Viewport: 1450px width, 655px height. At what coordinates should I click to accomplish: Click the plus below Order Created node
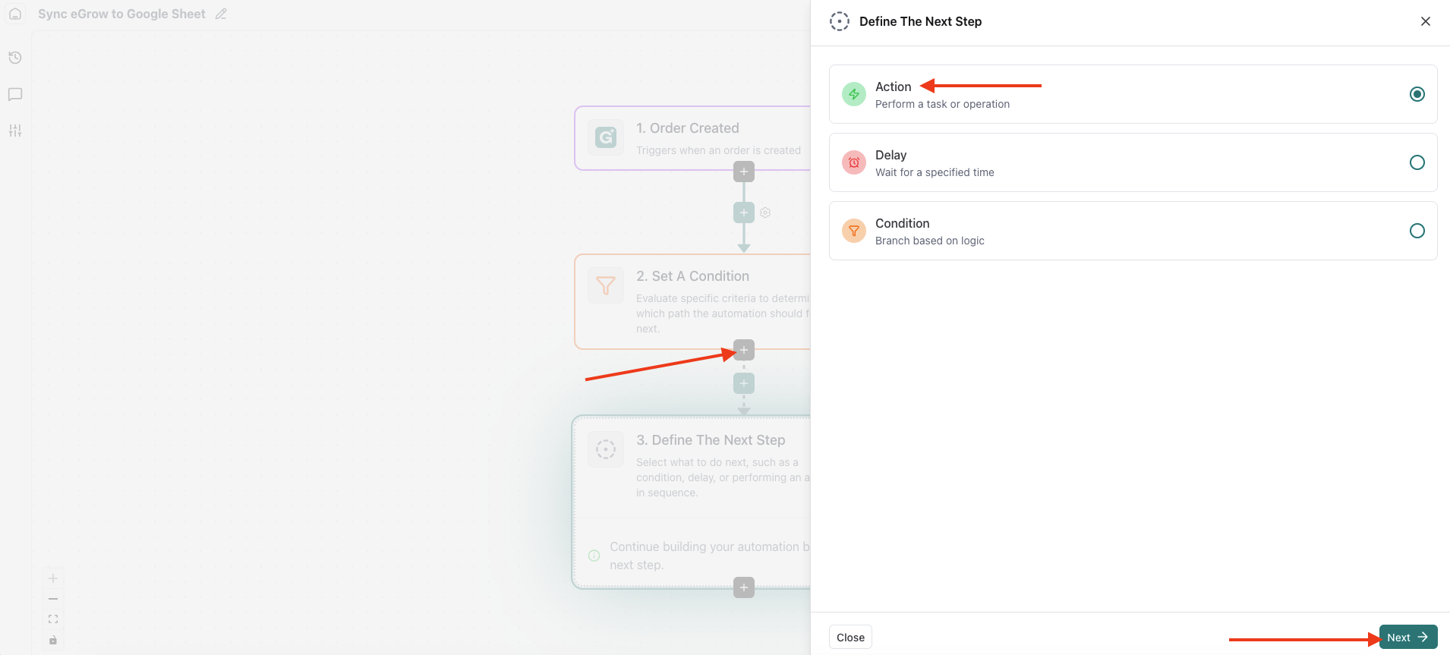pyautogui.click(x=744, y=172)
